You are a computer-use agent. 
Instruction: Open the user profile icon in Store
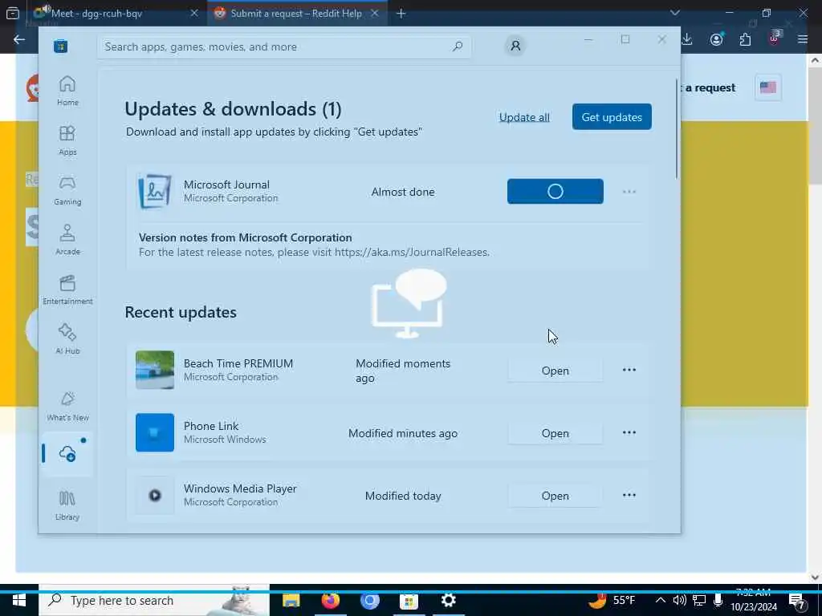tap(515, 46)
